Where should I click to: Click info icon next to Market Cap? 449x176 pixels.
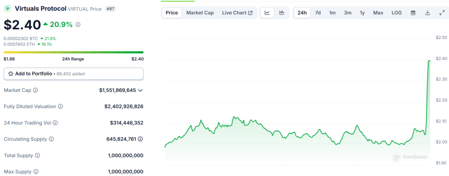(36, 90)
